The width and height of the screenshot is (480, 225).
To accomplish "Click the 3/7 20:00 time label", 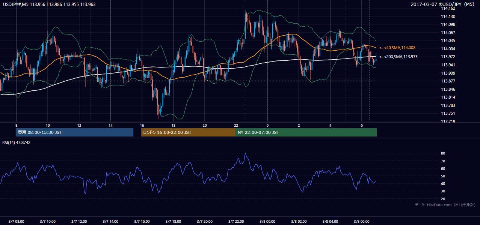I will (x=205, y=221).
